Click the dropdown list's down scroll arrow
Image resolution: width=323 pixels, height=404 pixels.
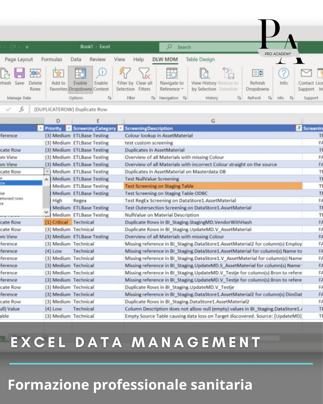pos(47,212)
